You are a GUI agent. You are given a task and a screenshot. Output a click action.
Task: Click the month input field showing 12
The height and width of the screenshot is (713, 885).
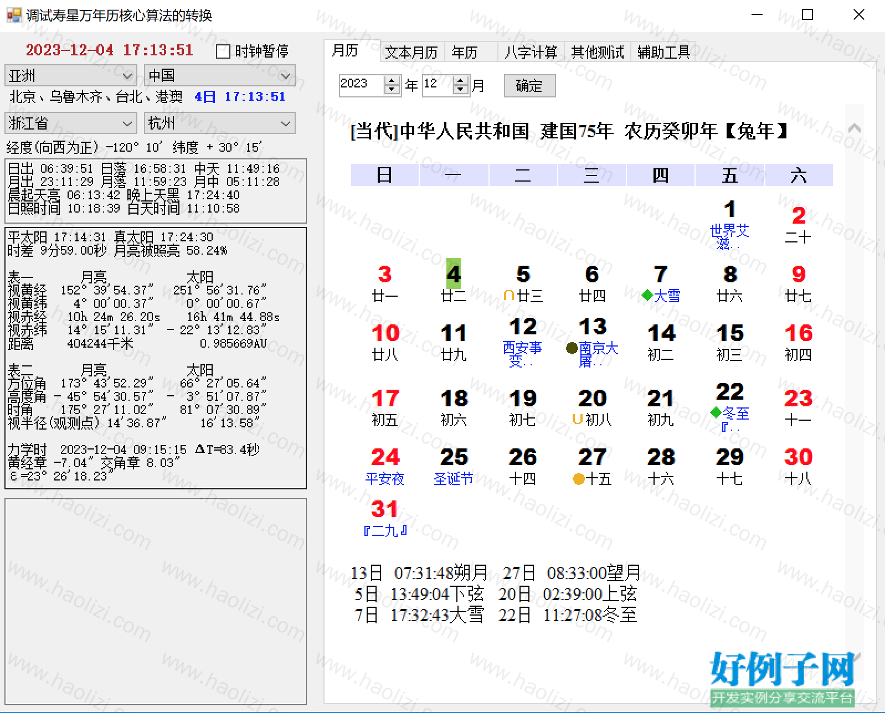point(438,85)
